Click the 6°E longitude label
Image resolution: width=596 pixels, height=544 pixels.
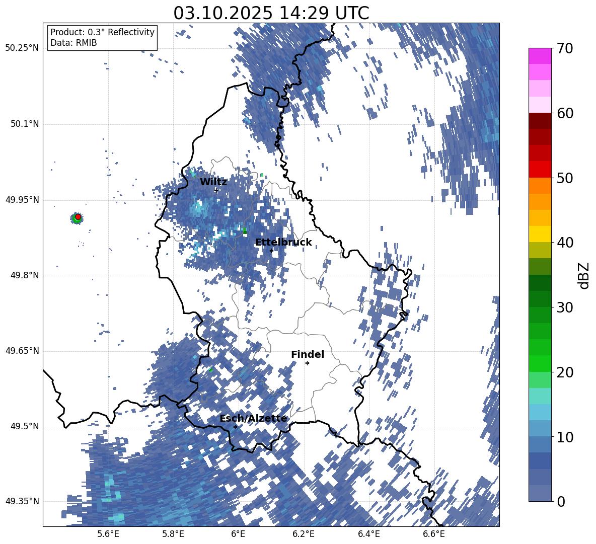[238, 534]
